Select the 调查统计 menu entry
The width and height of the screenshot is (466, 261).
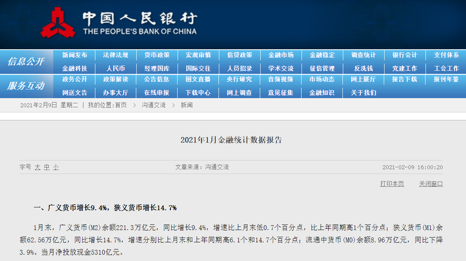[364, 55]
